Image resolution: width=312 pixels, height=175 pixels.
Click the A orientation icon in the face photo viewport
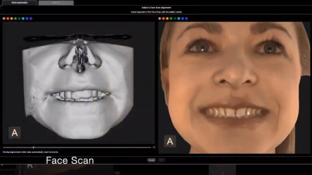click(x=170, y=141)
